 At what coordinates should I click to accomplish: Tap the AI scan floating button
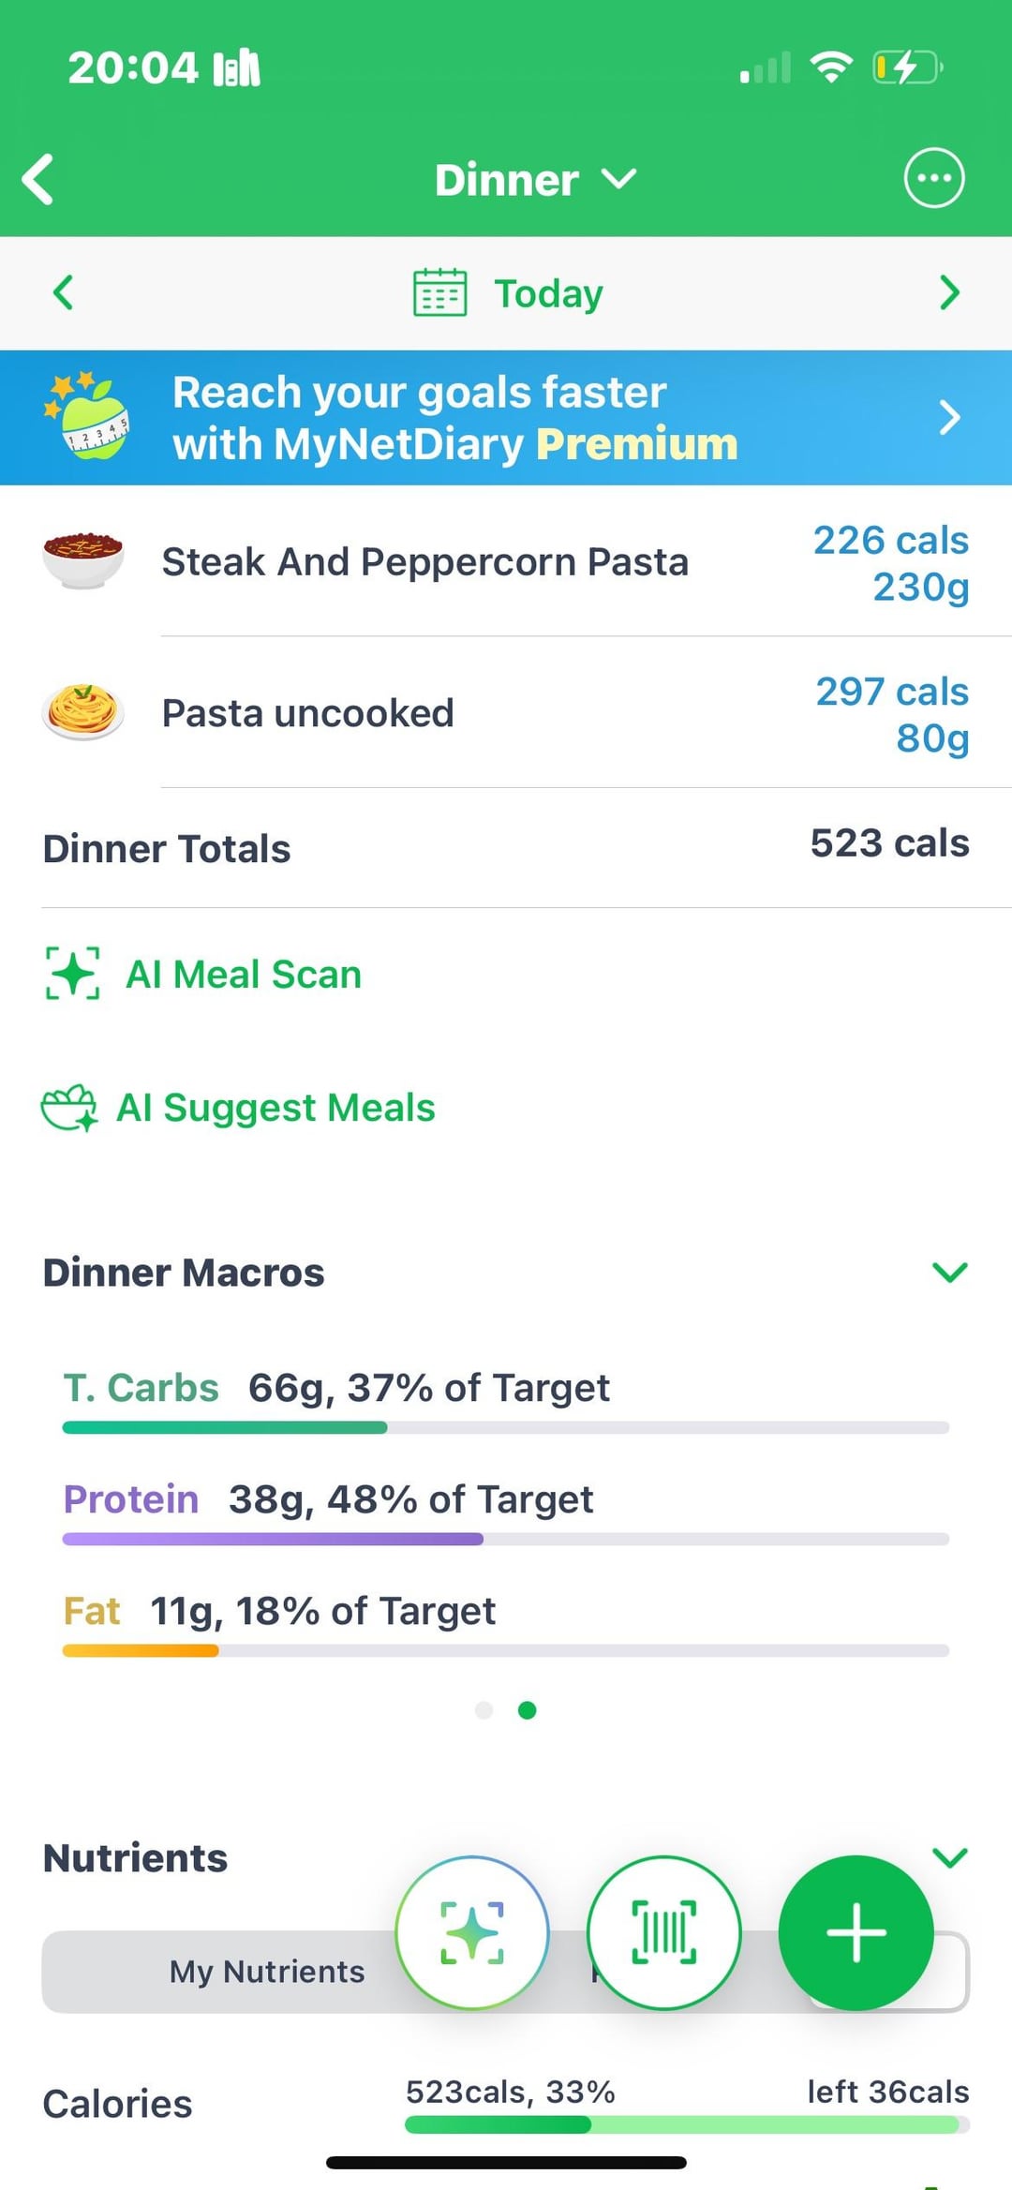[472, 1932]
